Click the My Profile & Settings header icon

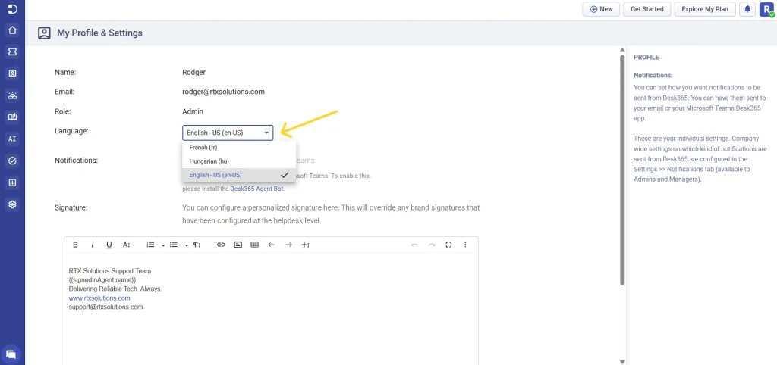tap(44, 33)
